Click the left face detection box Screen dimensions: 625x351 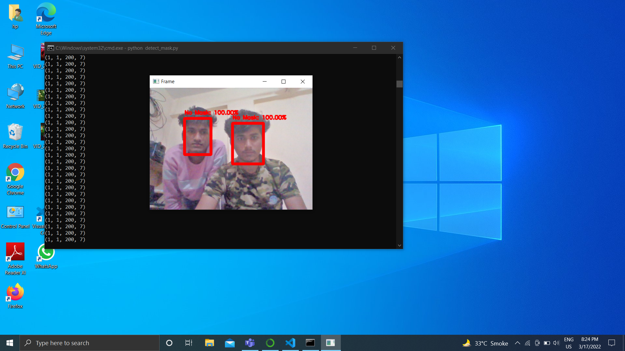(x=198, y=136)
